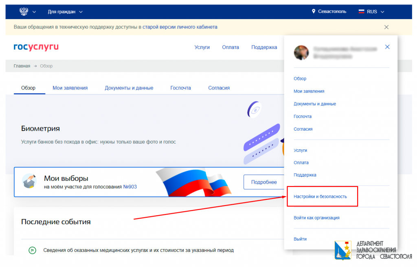Click Главная in the breadcrumb trail
Viewport: 417px width, 267px height.
pos(21,66)
